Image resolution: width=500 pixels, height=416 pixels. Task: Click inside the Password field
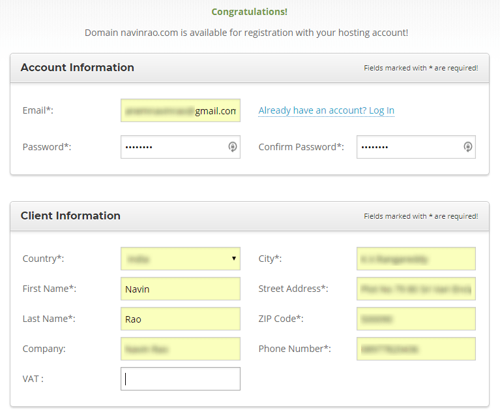[x=181, y=147]
